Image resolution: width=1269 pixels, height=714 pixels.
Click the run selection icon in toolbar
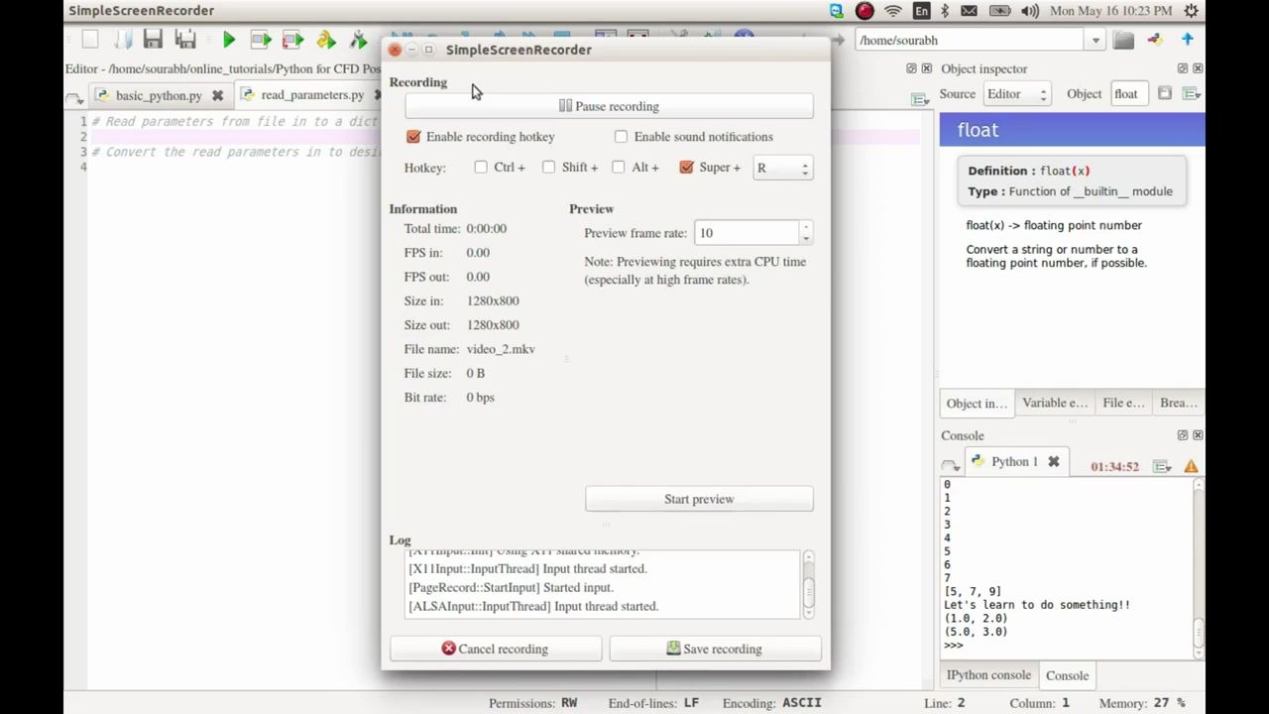325,40
